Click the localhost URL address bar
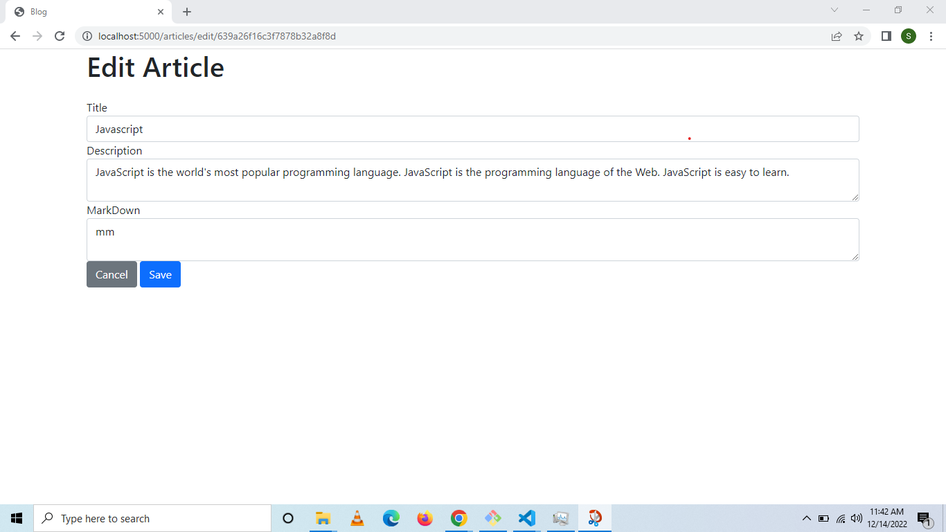Image resolution: width=946 pixels, height=532 pixels. tap(454, 36)
